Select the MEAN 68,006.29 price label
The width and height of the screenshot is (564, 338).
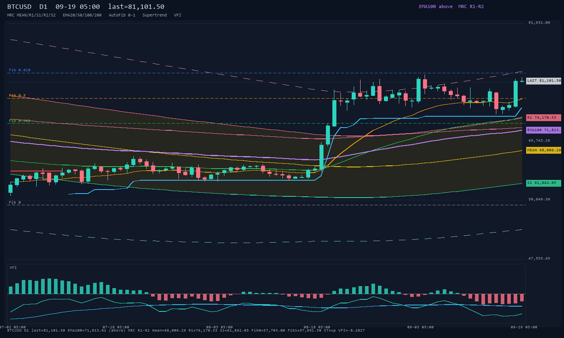pos(543,150)
